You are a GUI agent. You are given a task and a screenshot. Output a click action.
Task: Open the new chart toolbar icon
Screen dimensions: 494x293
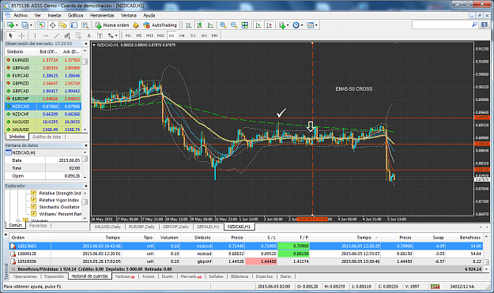(12, 25)
